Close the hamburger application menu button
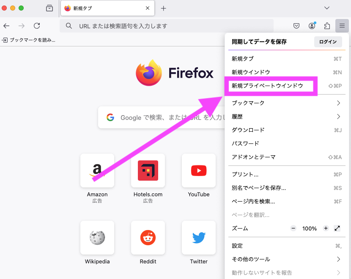 pos(342,26)
